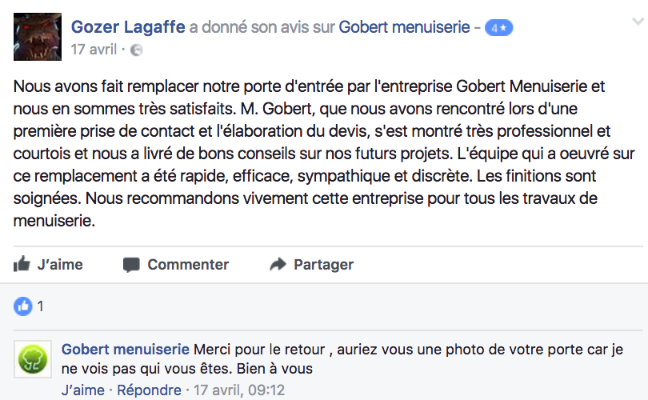Click the speech bubble Commenter icon
The width and height of the screenshot is (648, 400).
(132, 264)
